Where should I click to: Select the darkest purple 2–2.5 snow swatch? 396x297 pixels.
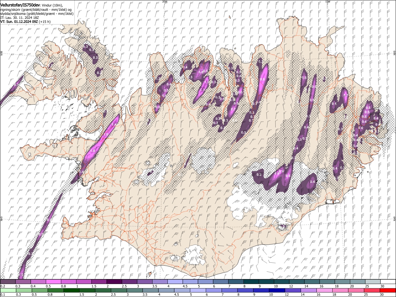(114, 282)
